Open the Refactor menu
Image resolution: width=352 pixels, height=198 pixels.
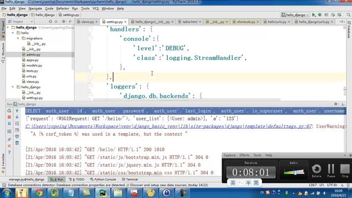(63, 9)
